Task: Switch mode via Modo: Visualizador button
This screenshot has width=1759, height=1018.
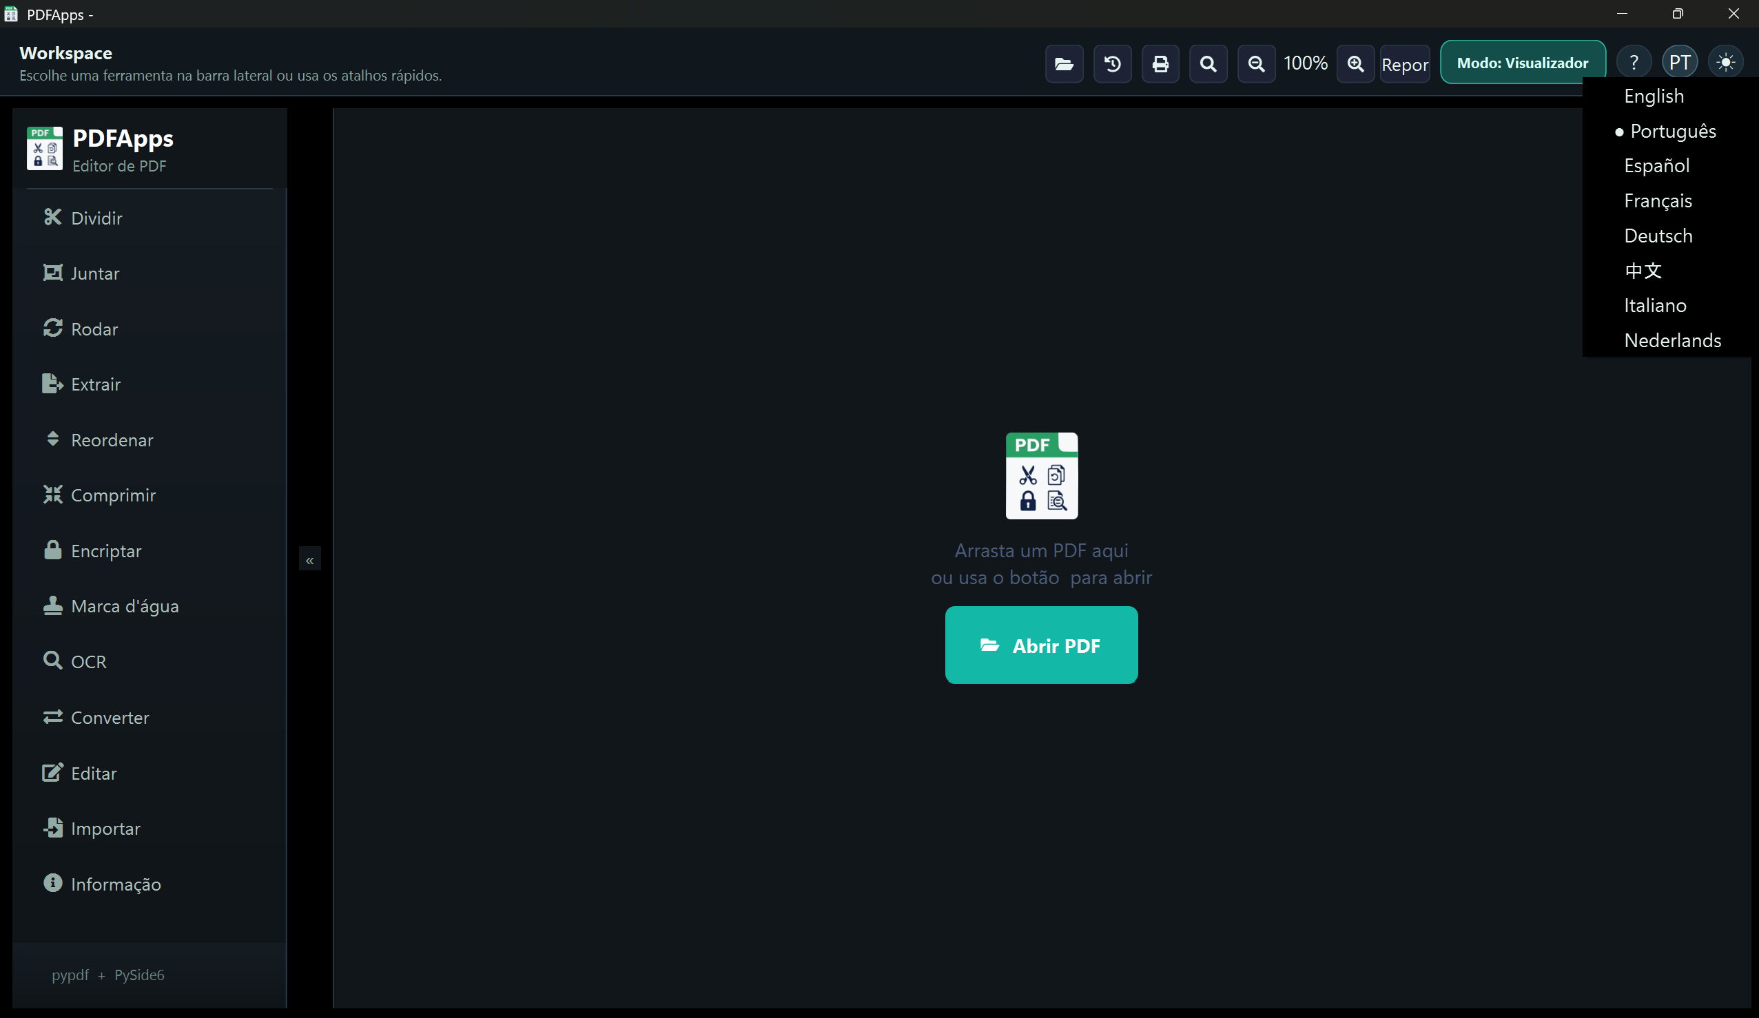Action: [1523, 63]
